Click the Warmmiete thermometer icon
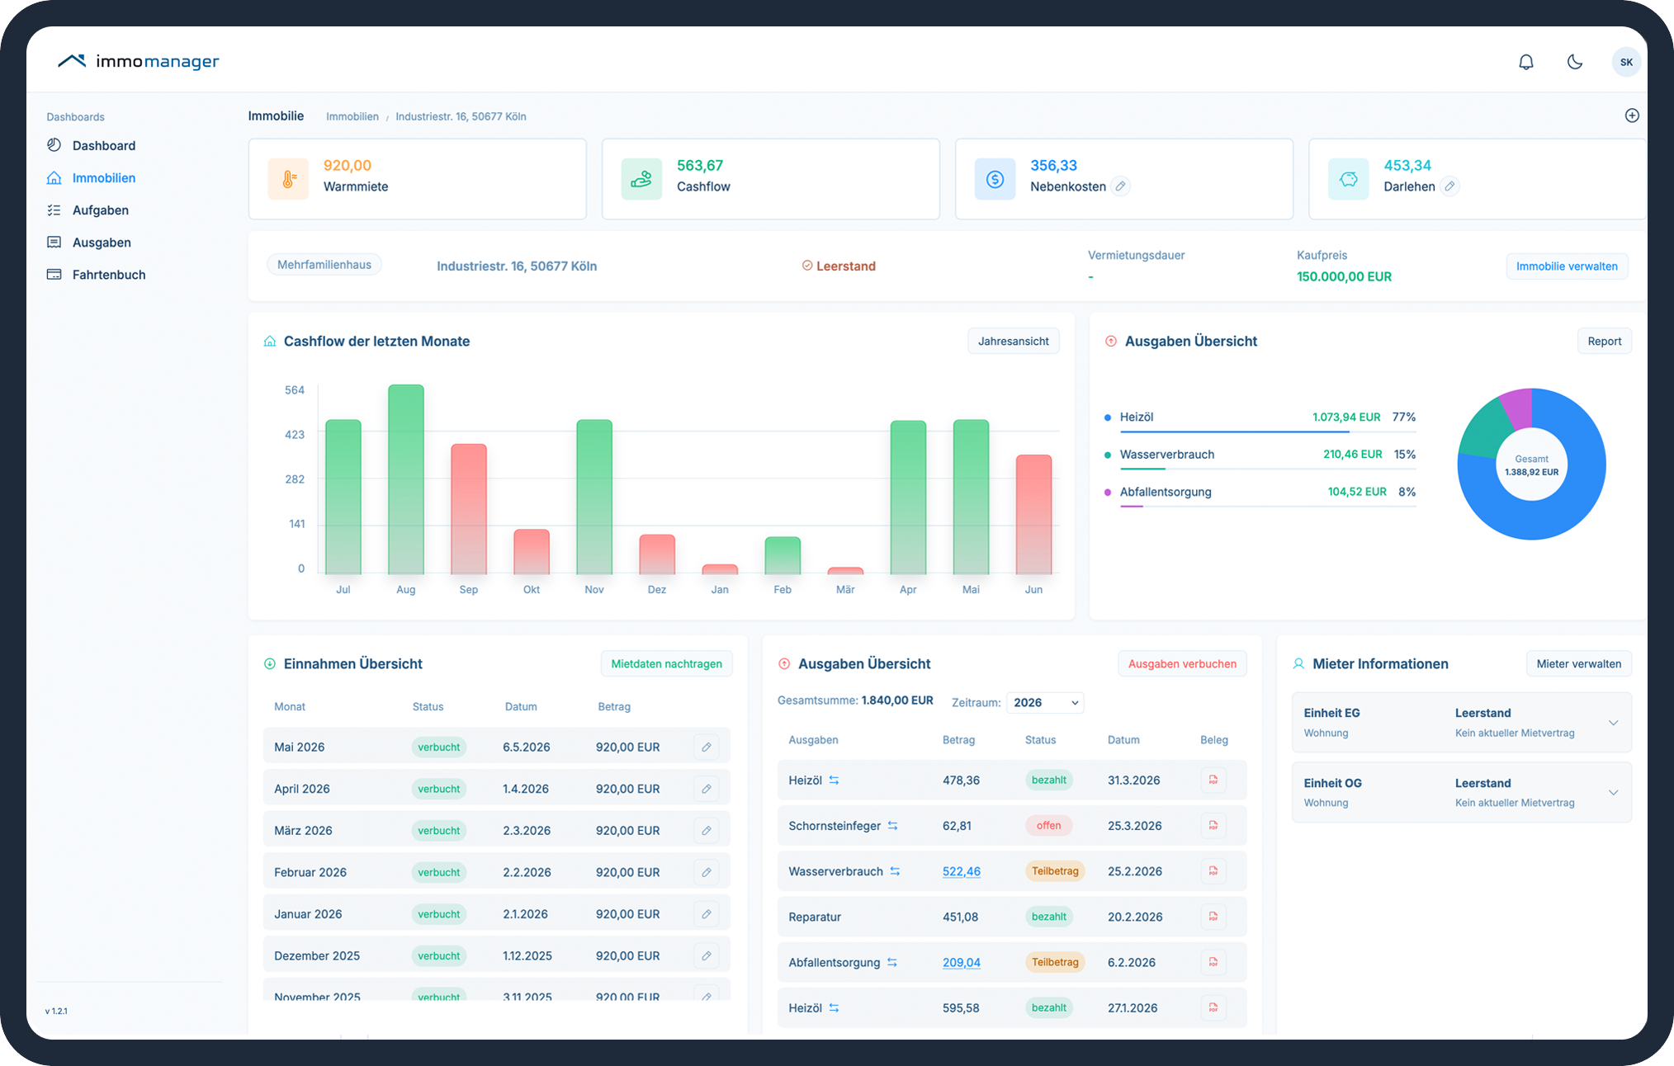The width and height of the screenshot is (1674, 1066). click(288, 179)
